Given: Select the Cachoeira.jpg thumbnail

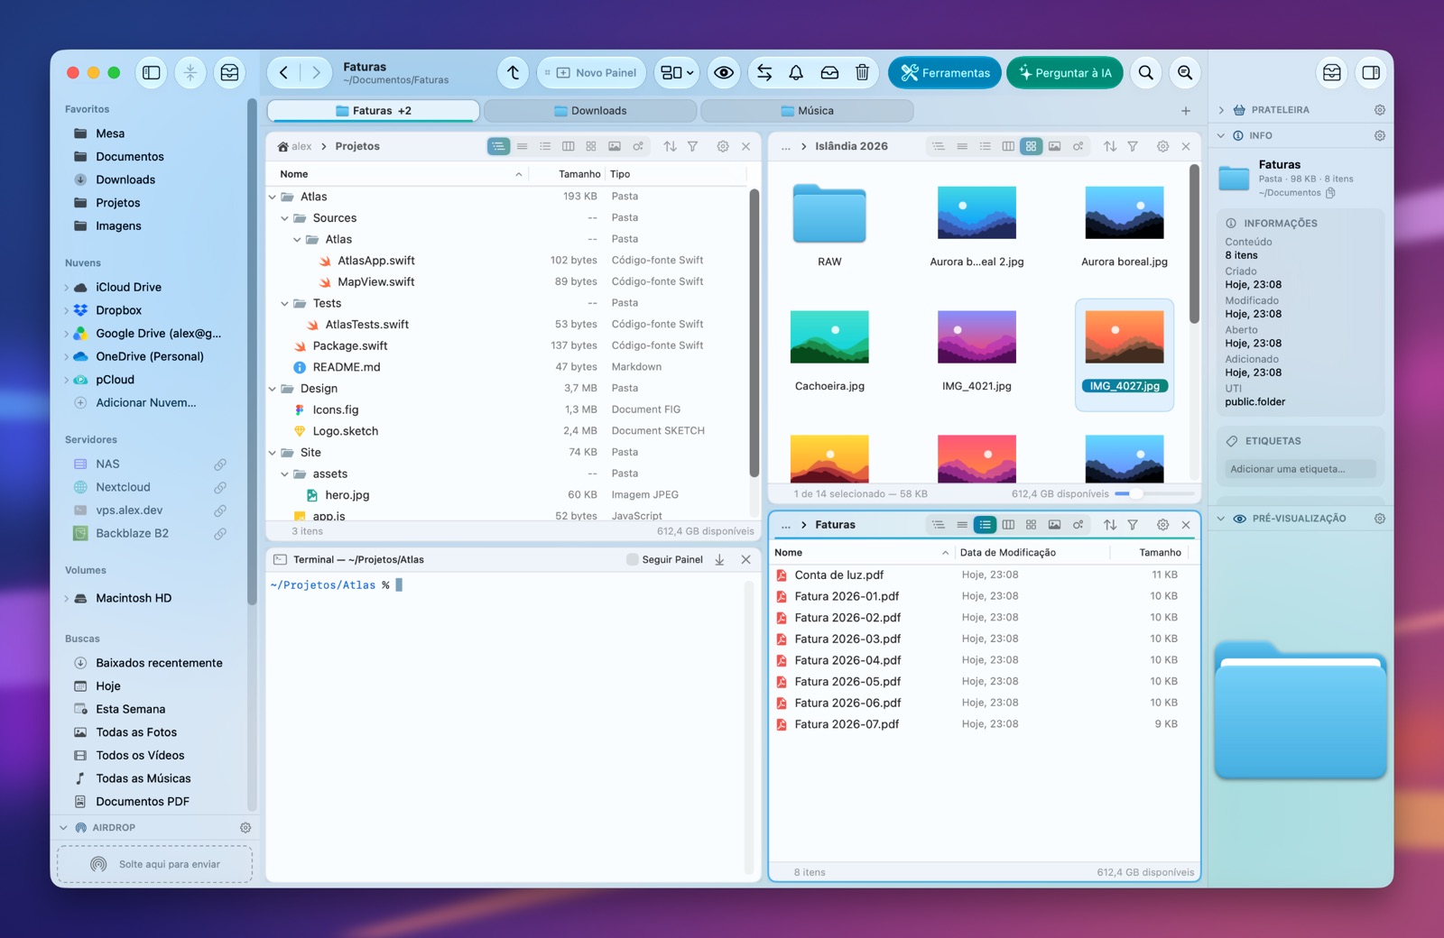Looking at the screenshot, I should 829,337.
